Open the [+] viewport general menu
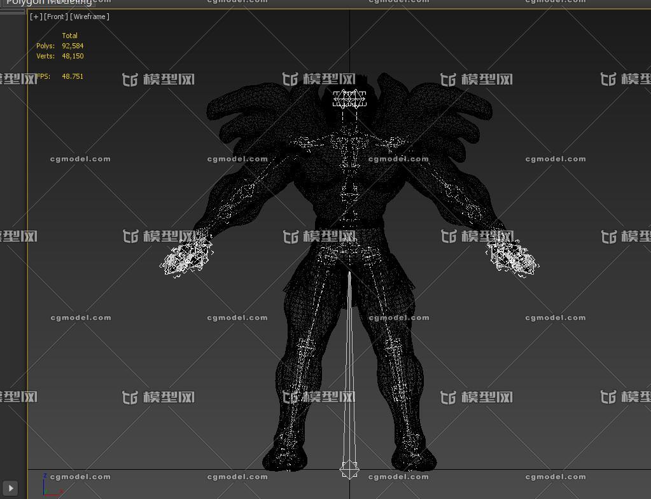The height and width of the screenshot is (499, 651). point(36,17)
